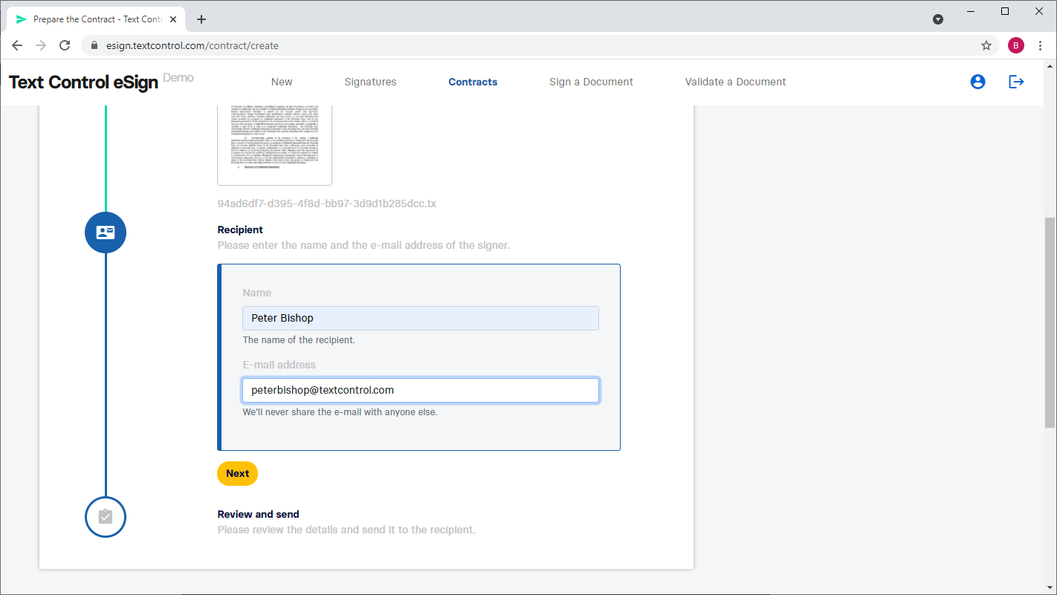Click the browser forward arrow
Viewport: 1057px width, 595px height.
[41, 45]
